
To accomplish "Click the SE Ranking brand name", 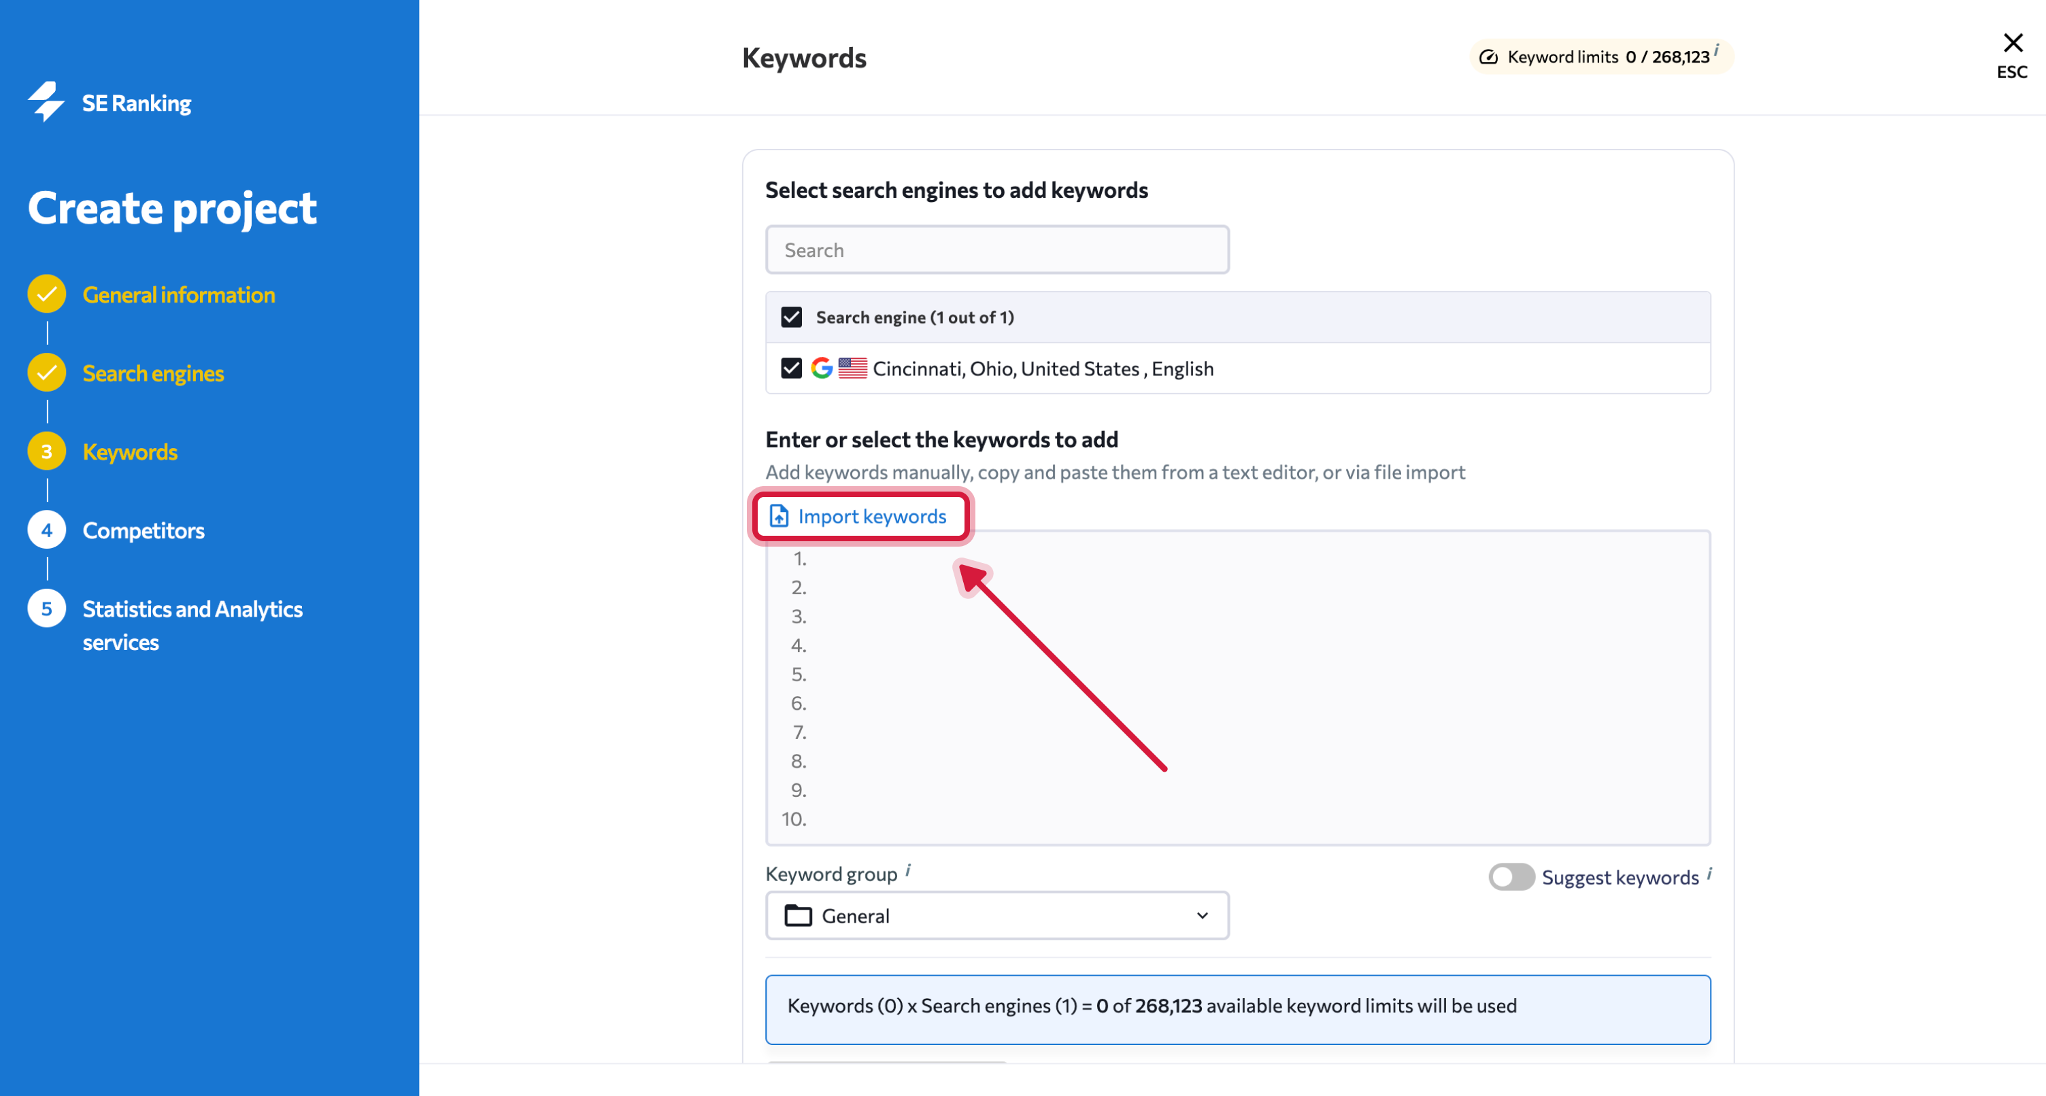I will pos(137,103).
